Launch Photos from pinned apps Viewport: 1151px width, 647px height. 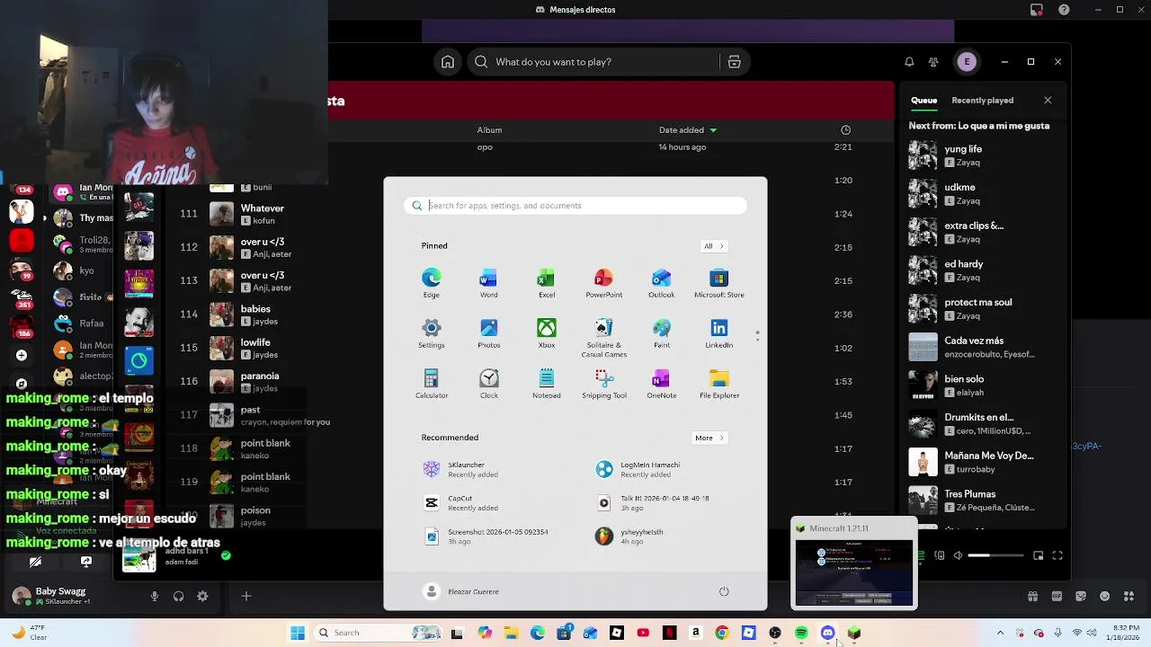(488, 333)
